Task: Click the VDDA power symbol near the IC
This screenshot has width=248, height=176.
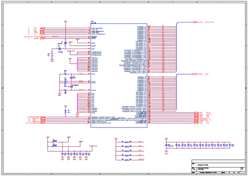Action: point(77,40)
